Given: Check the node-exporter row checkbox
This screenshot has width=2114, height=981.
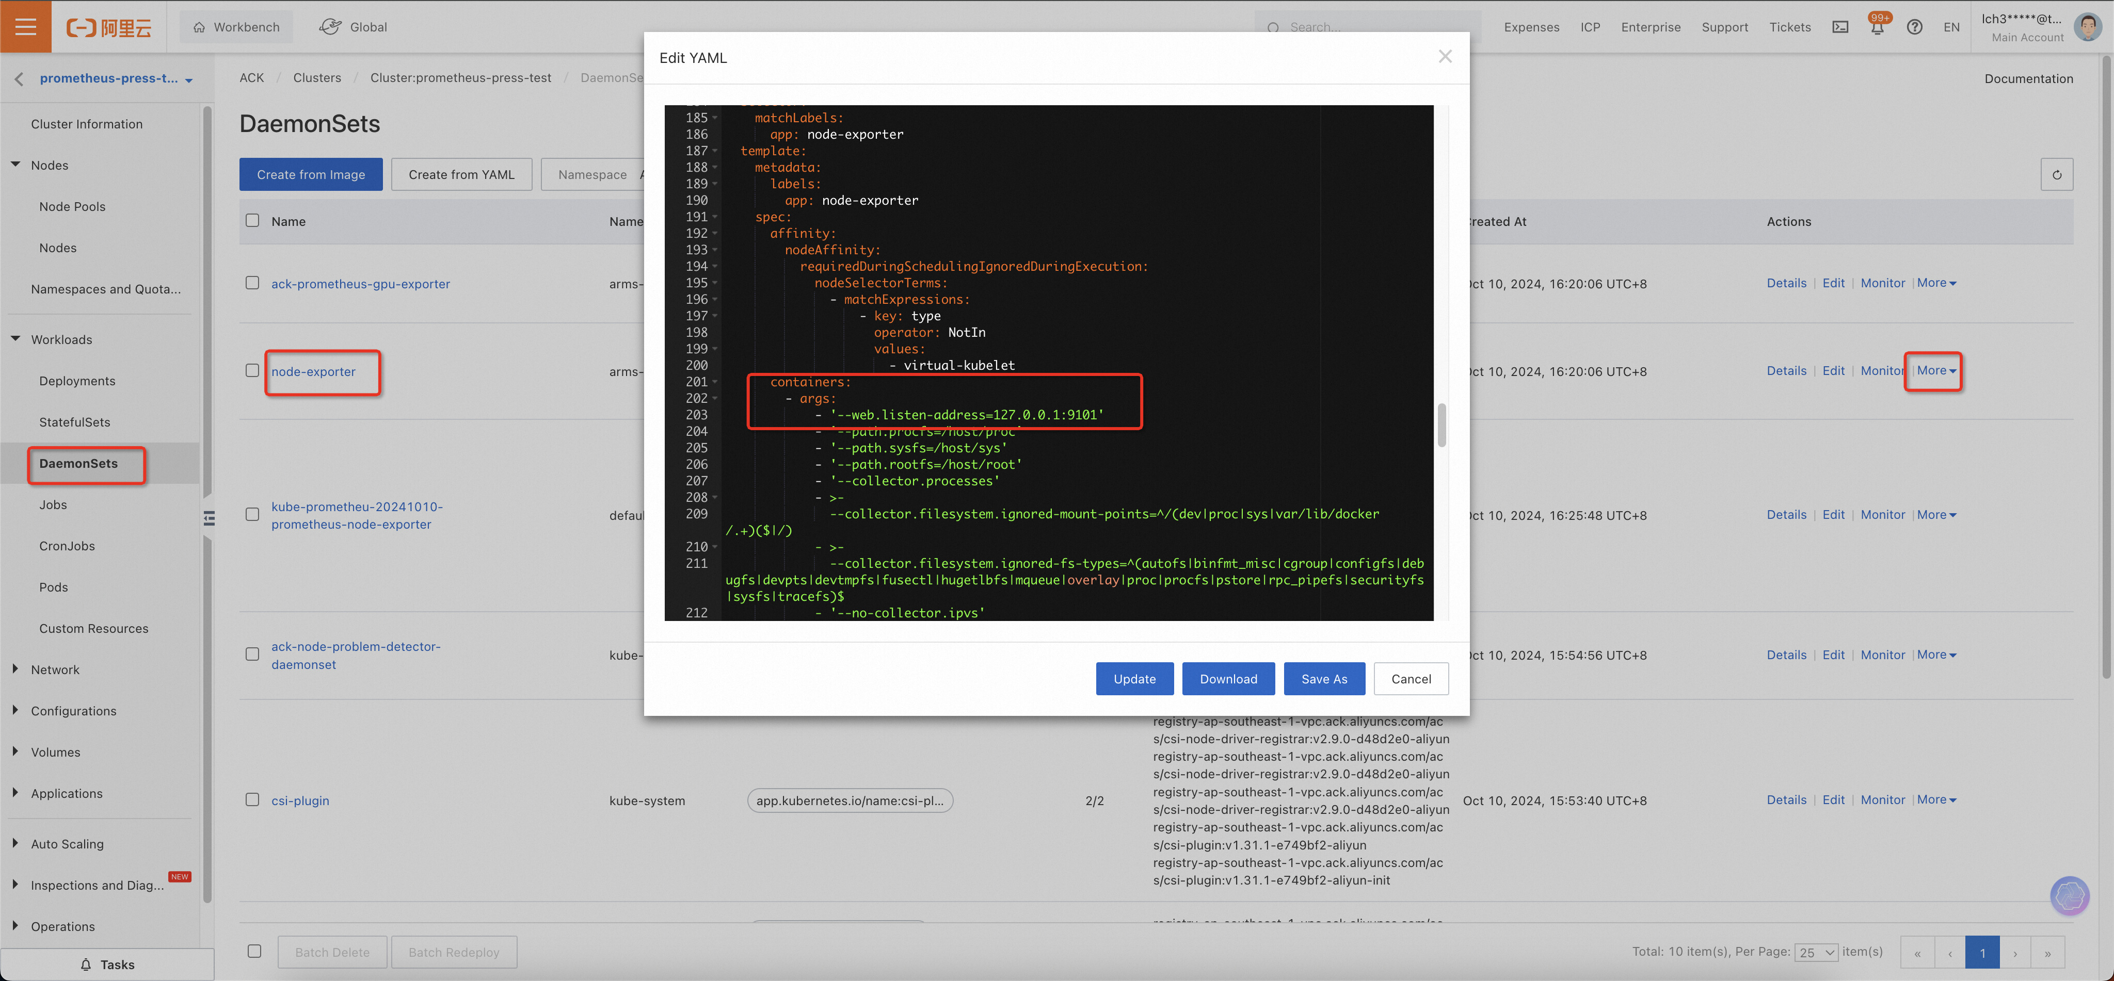Looking at the screenshot, I should 253,371.
